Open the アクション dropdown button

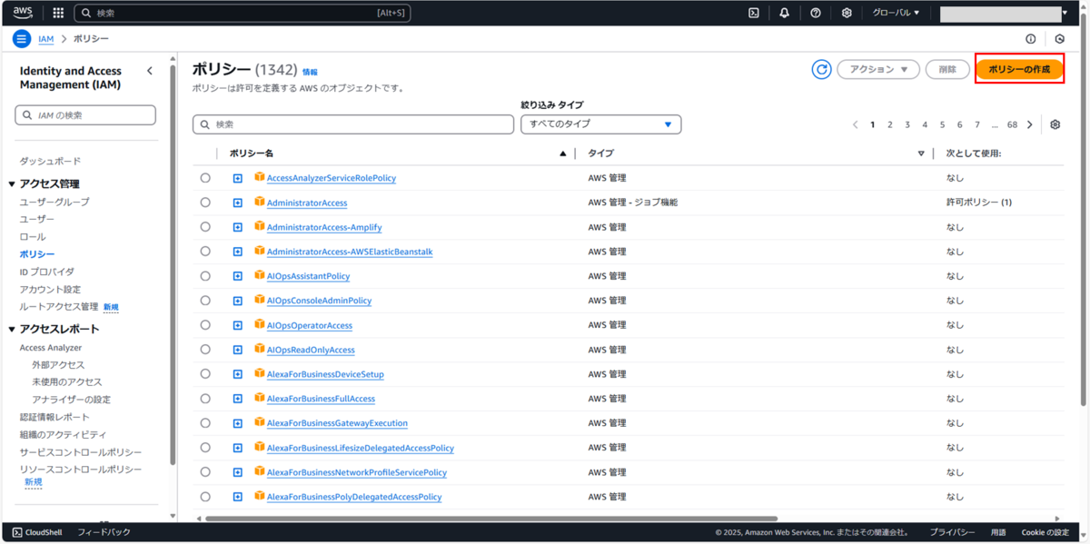tap(877, 69)
